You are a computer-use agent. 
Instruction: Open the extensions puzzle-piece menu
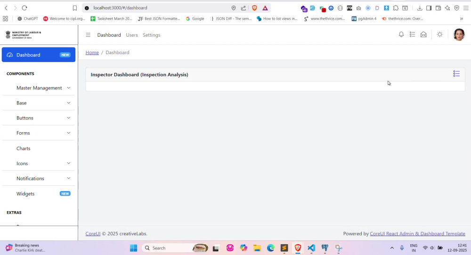pyautogui.click(x=396, y=8)
